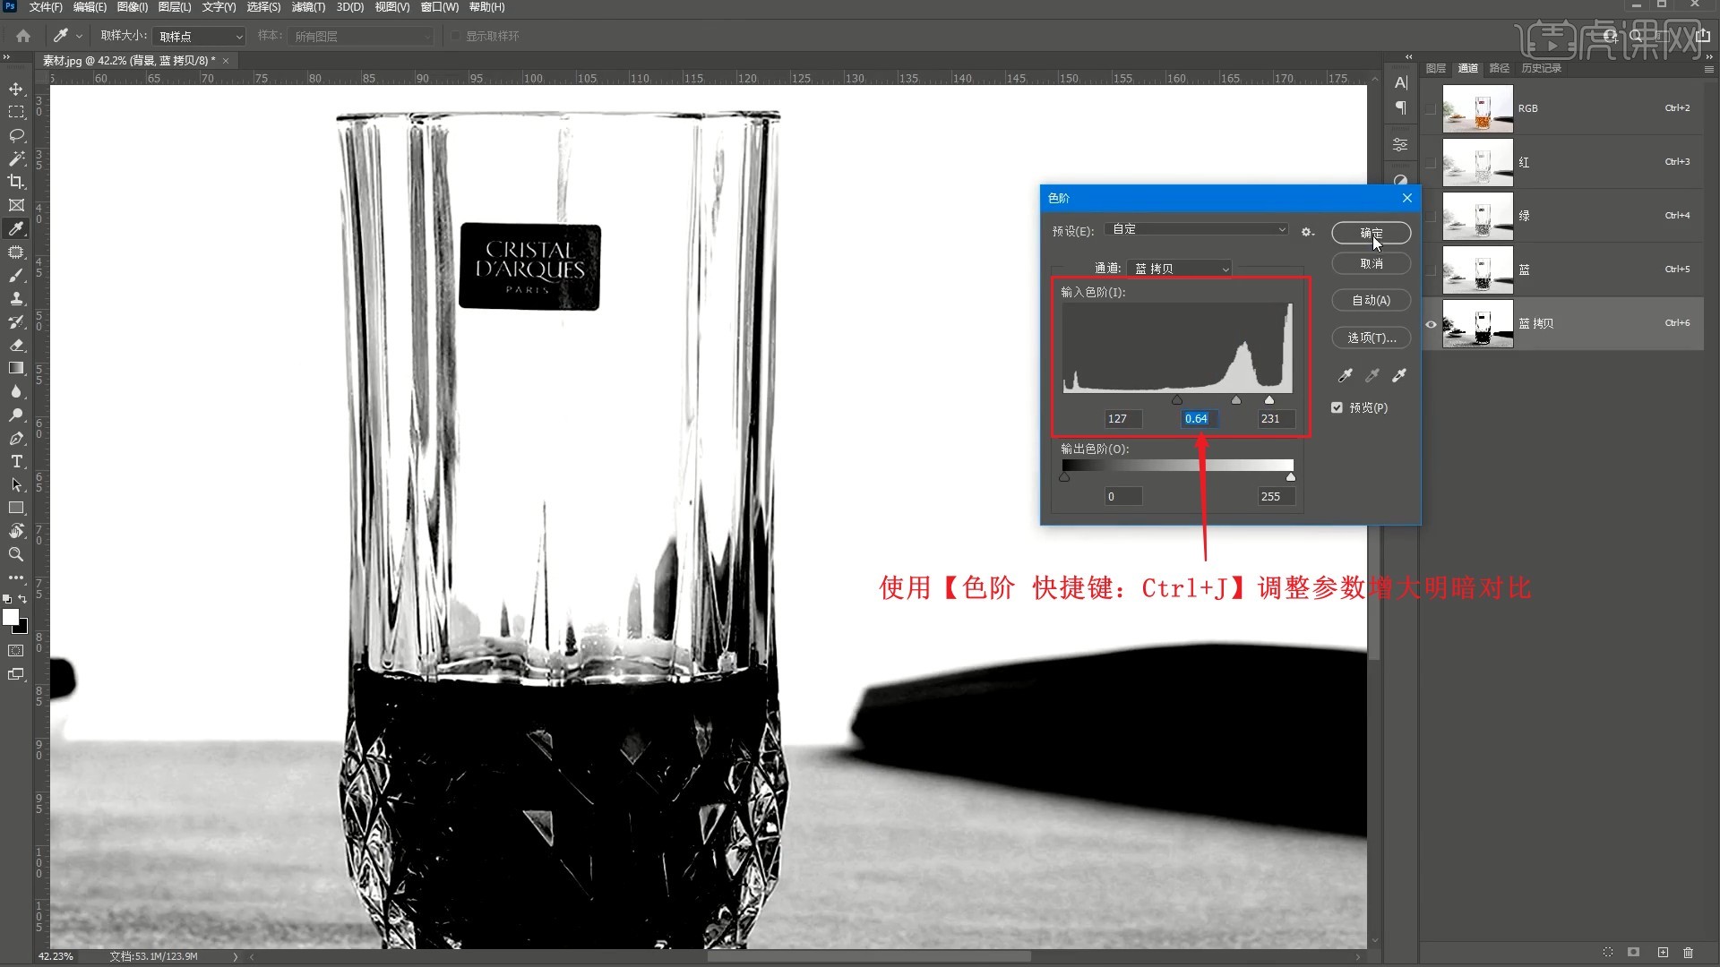1720x967 pixels.
Task: Toggle the Preview checkbox in Levels
Action: point(1337,407)
